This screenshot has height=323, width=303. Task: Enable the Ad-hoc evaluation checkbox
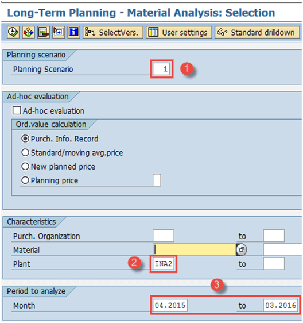tap(17, 110)
